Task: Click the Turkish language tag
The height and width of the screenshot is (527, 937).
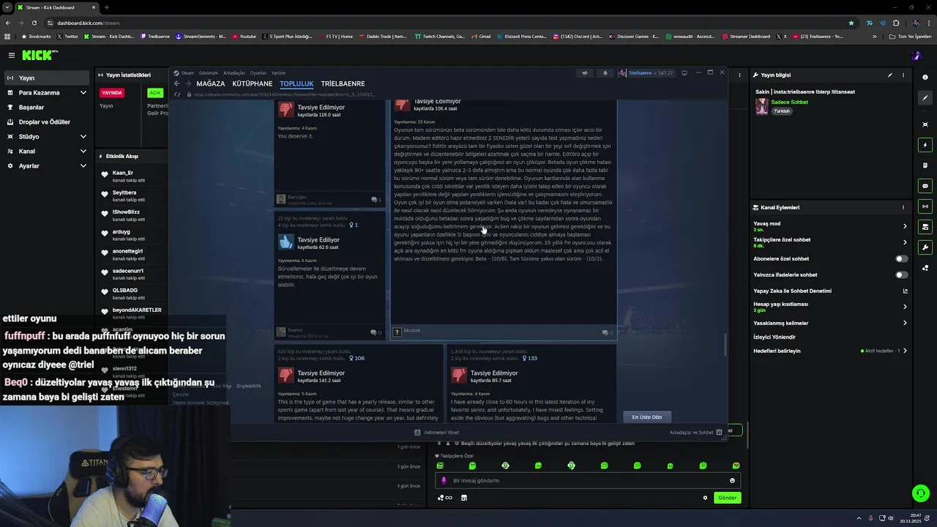Action: 782,111
